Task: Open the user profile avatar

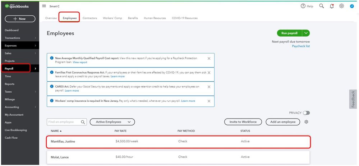Action: 352,6
